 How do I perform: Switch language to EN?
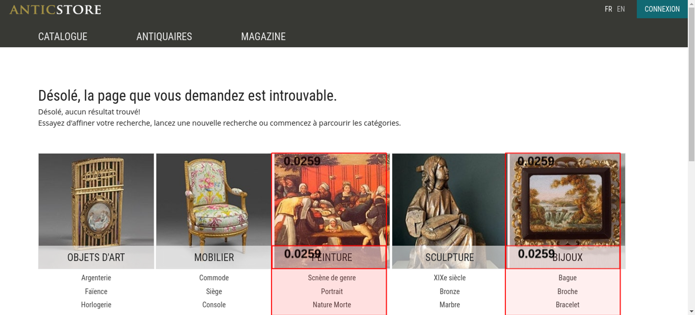pos(621,9)
